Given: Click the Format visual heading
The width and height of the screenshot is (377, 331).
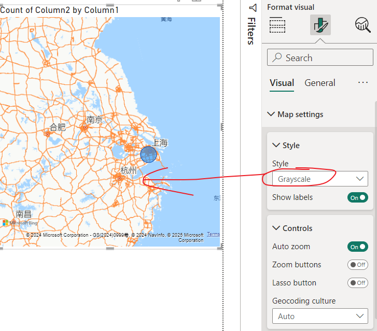Looking at the screenshot, I should [291, 7].
